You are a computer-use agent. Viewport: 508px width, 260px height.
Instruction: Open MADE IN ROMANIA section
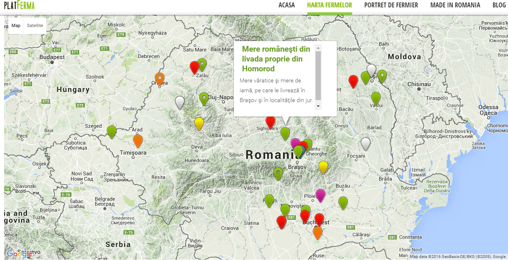click(x=455, y=5)
